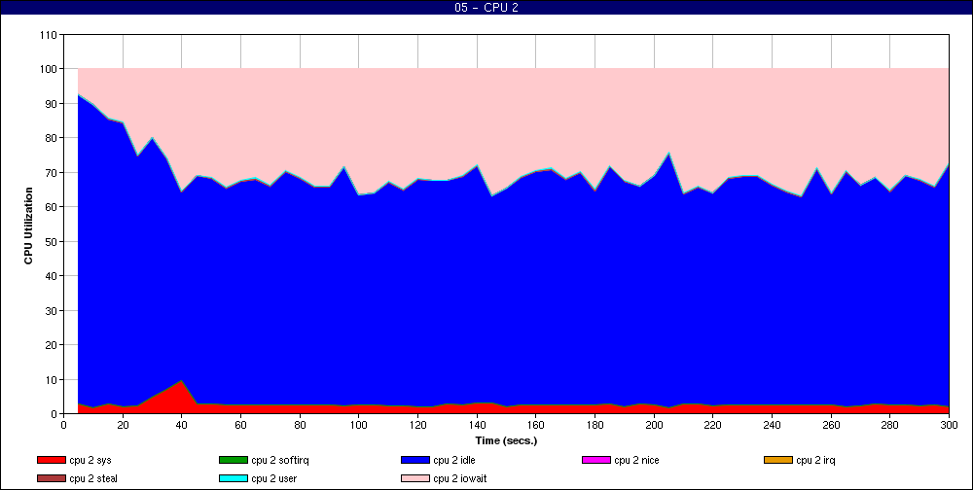Viewport: 973px width, 490px height.
Task: Click the sys spike peak at 40 seconds
Action: 181,381
